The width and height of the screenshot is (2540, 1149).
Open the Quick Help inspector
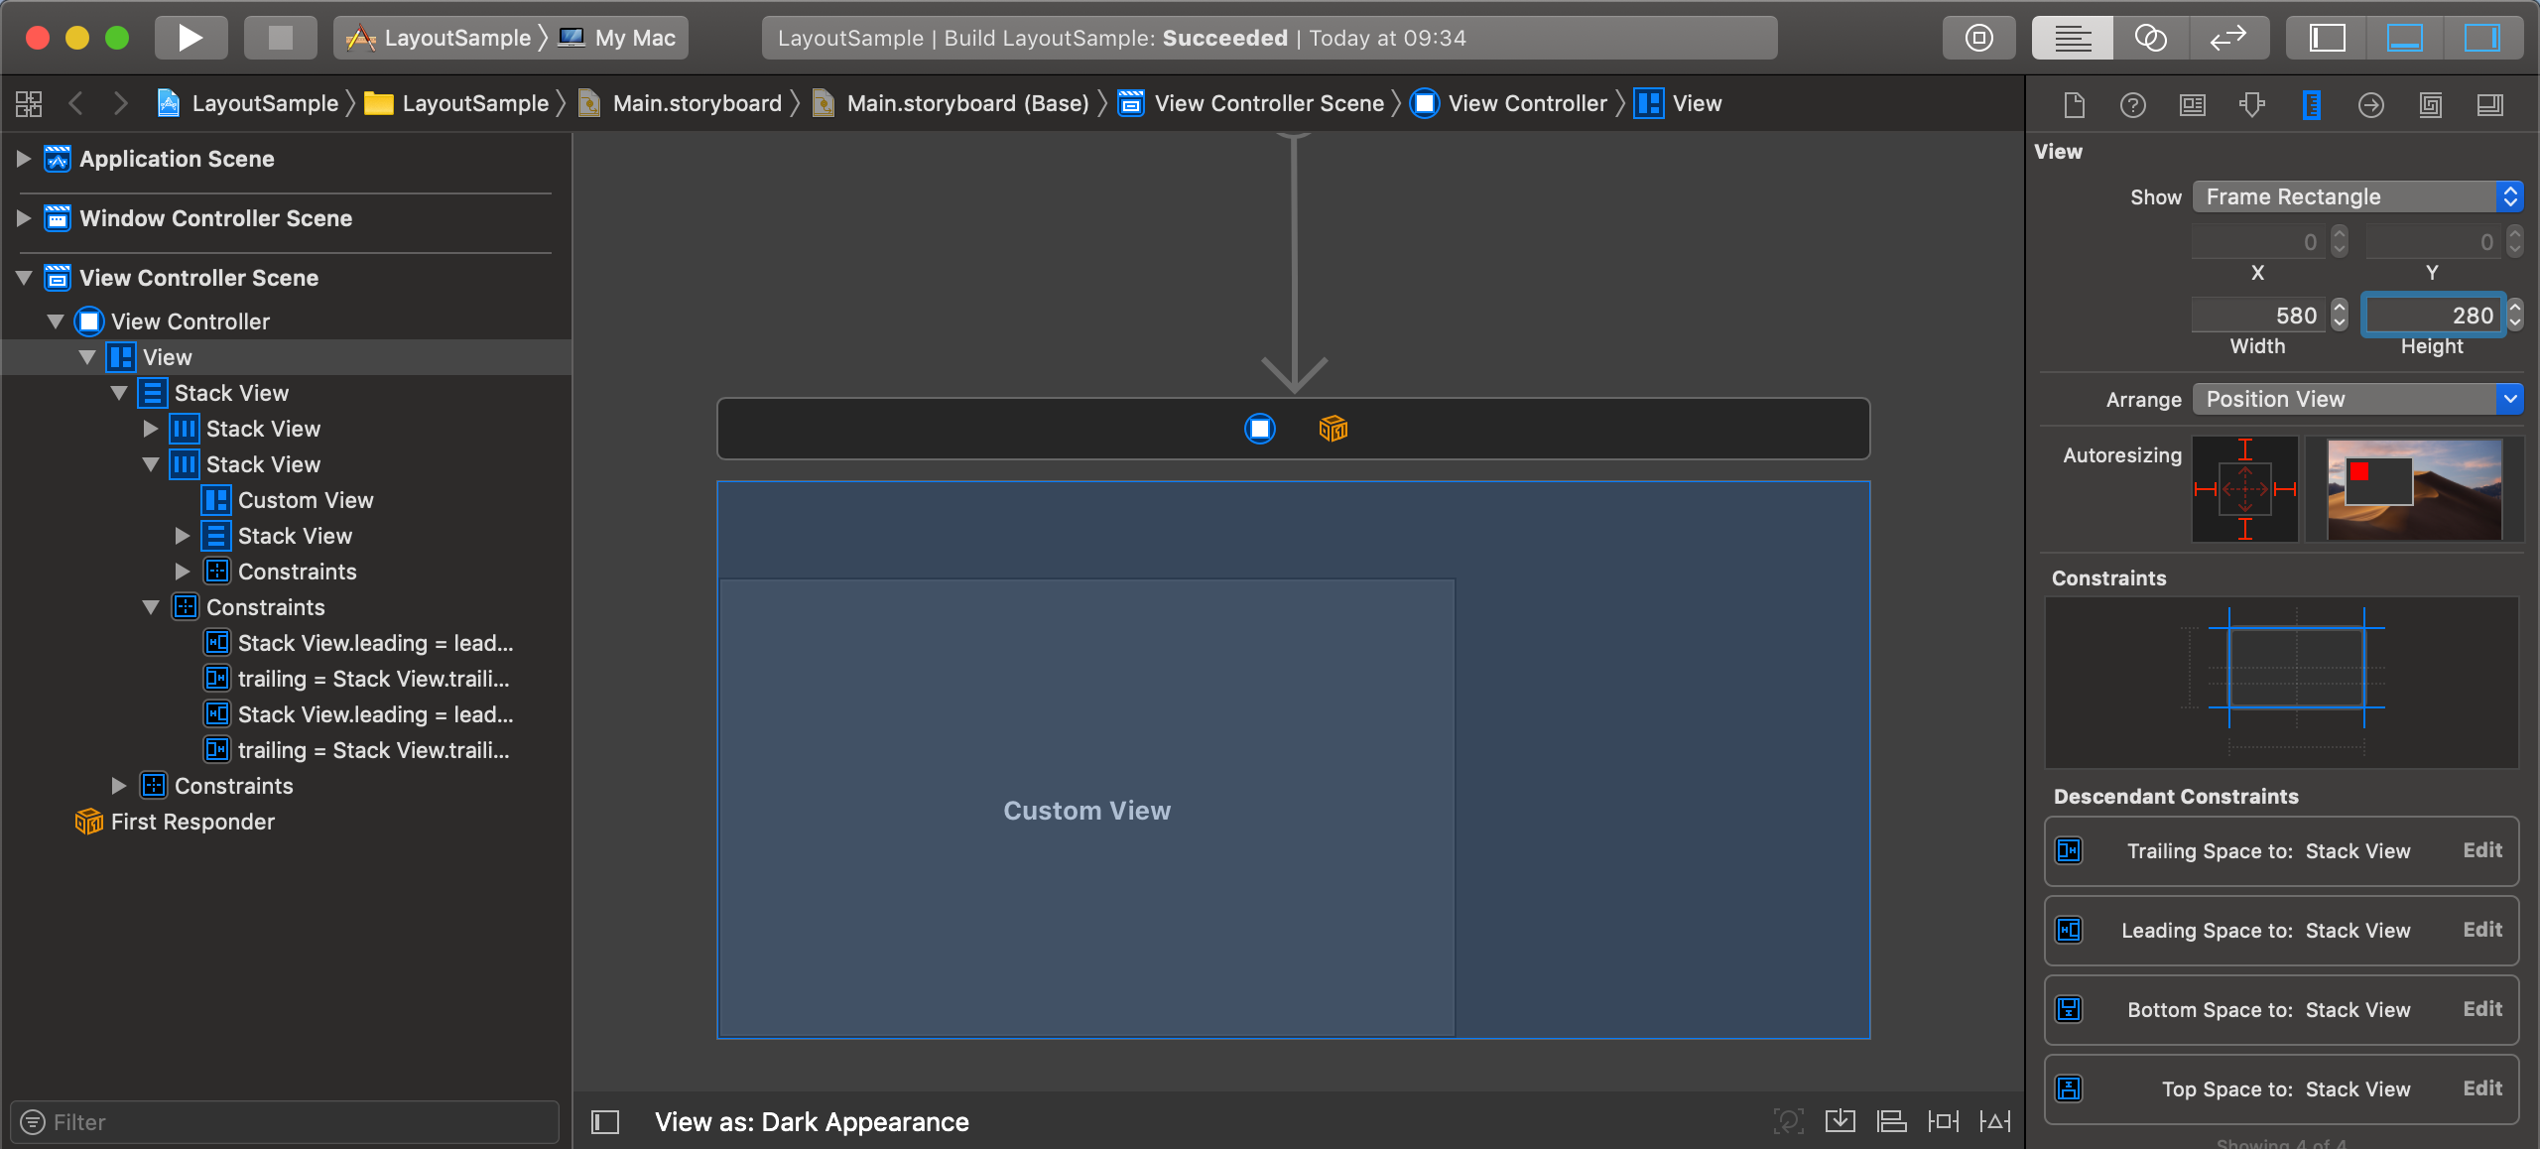click(x=2132, y=104)
